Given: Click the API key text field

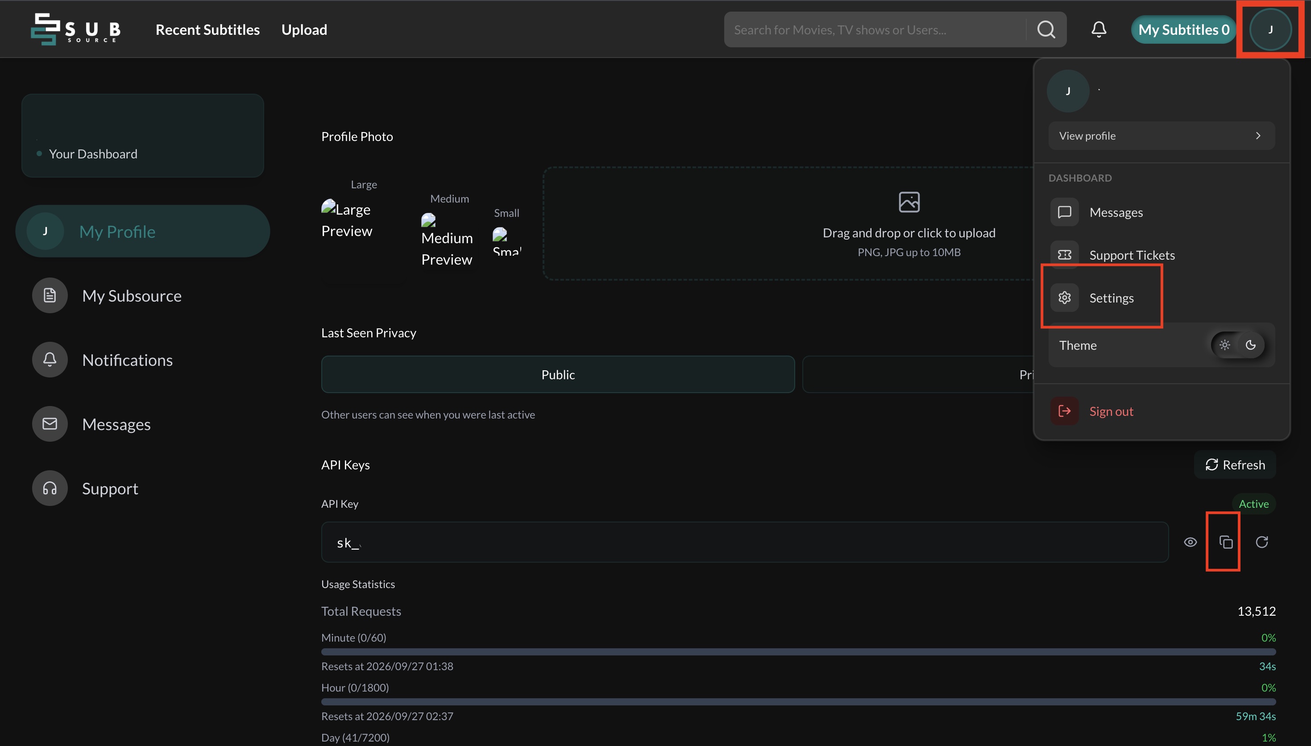Looking at the screenshot, I should [744, 542].
